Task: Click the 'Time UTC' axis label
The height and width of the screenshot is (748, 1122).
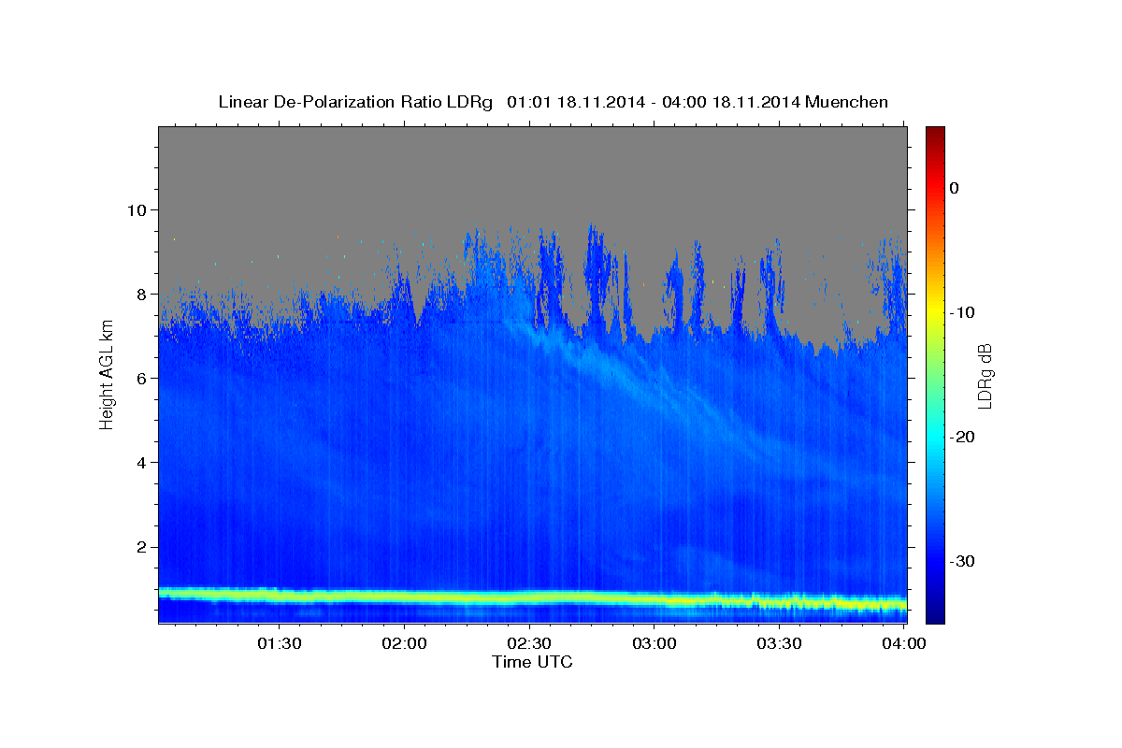Action: tap(532, 662)
